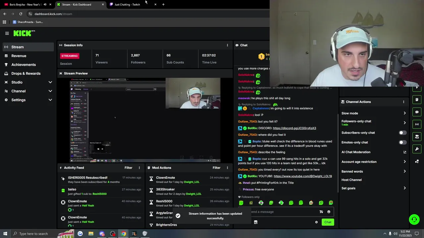Open OBS from the taskbar

pyautogui.click(x=113, y=234)
